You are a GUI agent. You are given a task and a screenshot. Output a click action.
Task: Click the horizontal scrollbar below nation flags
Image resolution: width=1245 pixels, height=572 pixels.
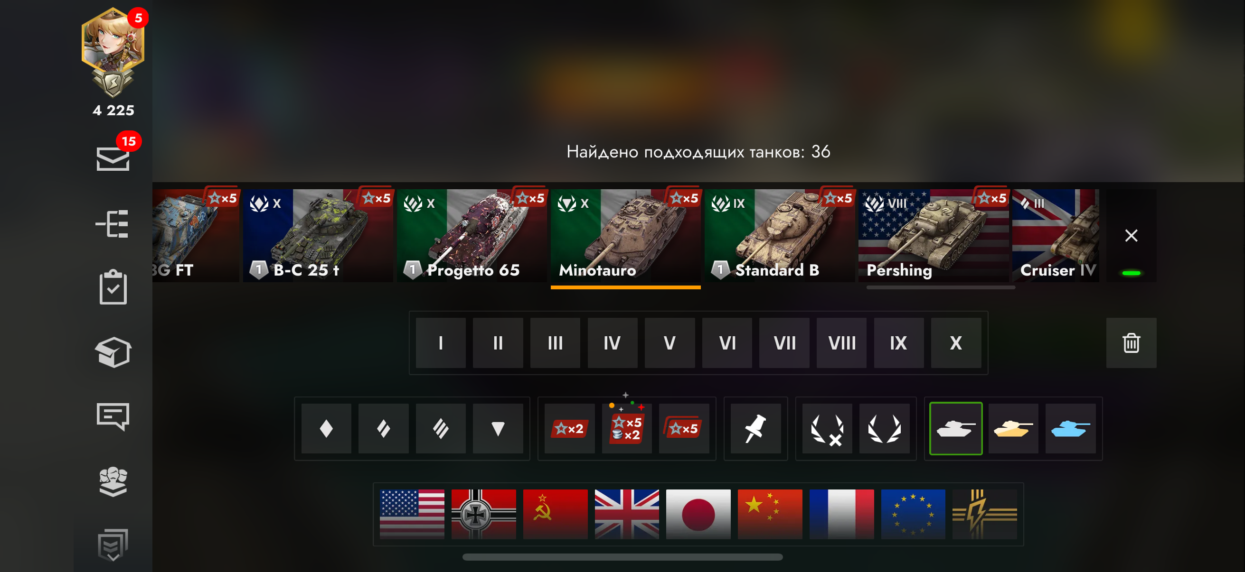coord(622,557)
